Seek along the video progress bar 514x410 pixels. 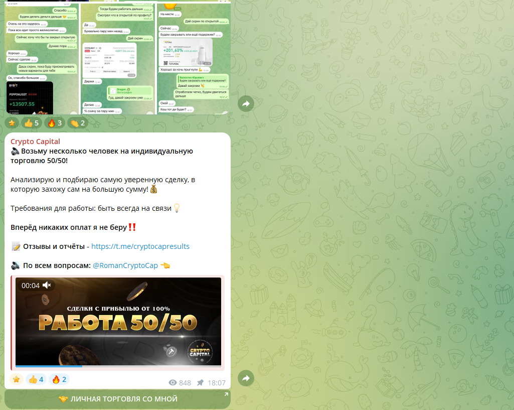point(118,366)
